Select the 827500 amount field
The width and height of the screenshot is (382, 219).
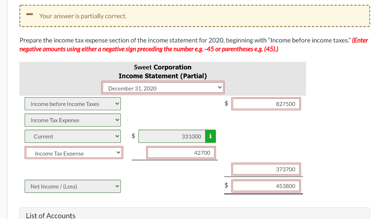click(x=266, y=104)
